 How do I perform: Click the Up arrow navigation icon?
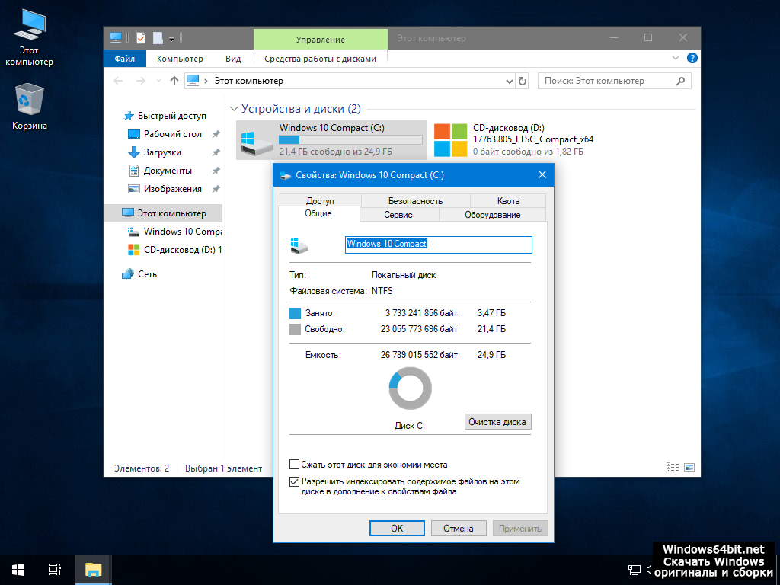tap(174, 81)
